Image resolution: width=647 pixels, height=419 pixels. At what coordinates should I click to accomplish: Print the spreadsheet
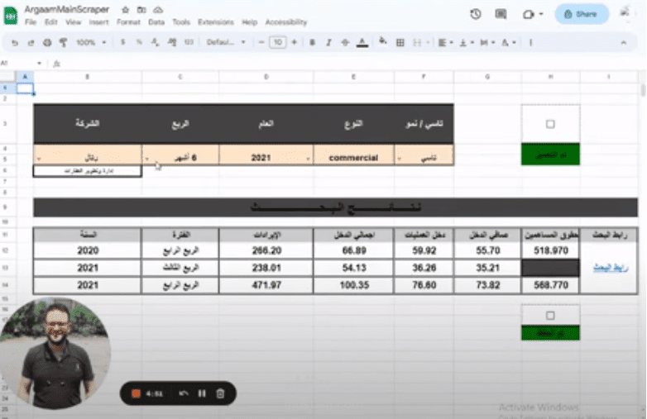pyautogui.click(x=47, y=42)
